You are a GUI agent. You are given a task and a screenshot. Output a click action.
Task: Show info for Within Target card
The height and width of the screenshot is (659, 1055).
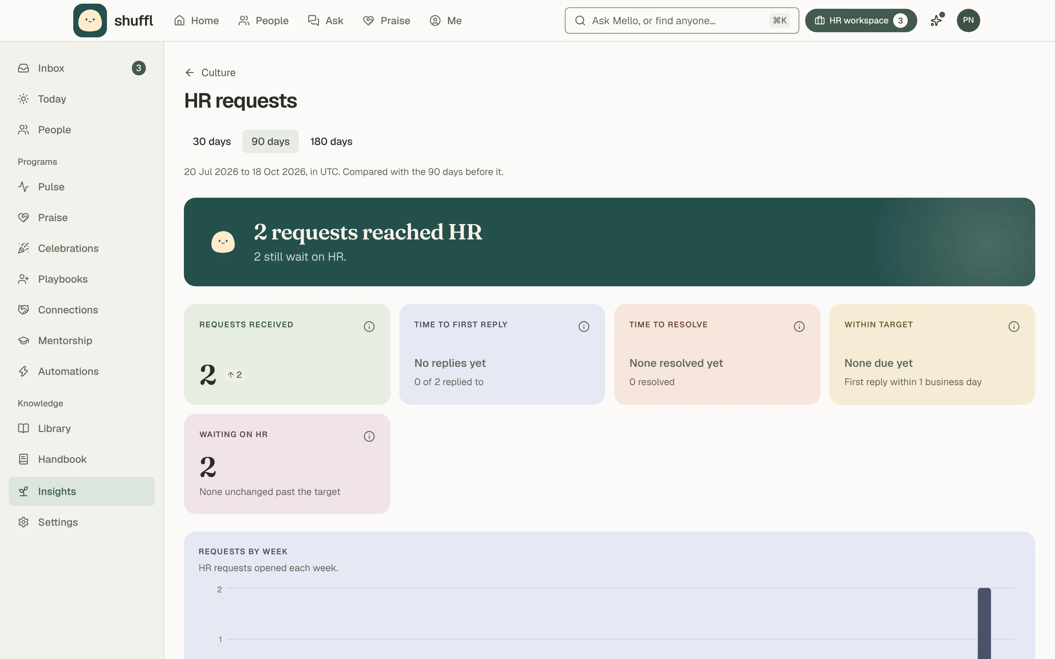tap(1014, 327)
